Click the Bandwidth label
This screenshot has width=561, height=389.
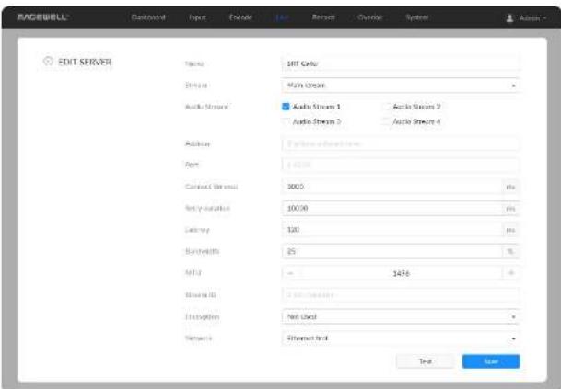202,251
